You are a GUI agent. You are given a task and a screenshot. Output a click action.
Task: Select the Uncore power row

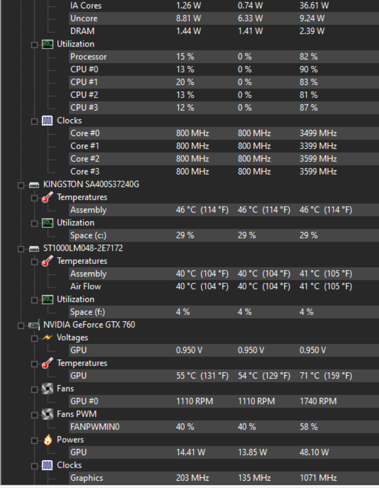pyautogui.click(x=224, y=18)
